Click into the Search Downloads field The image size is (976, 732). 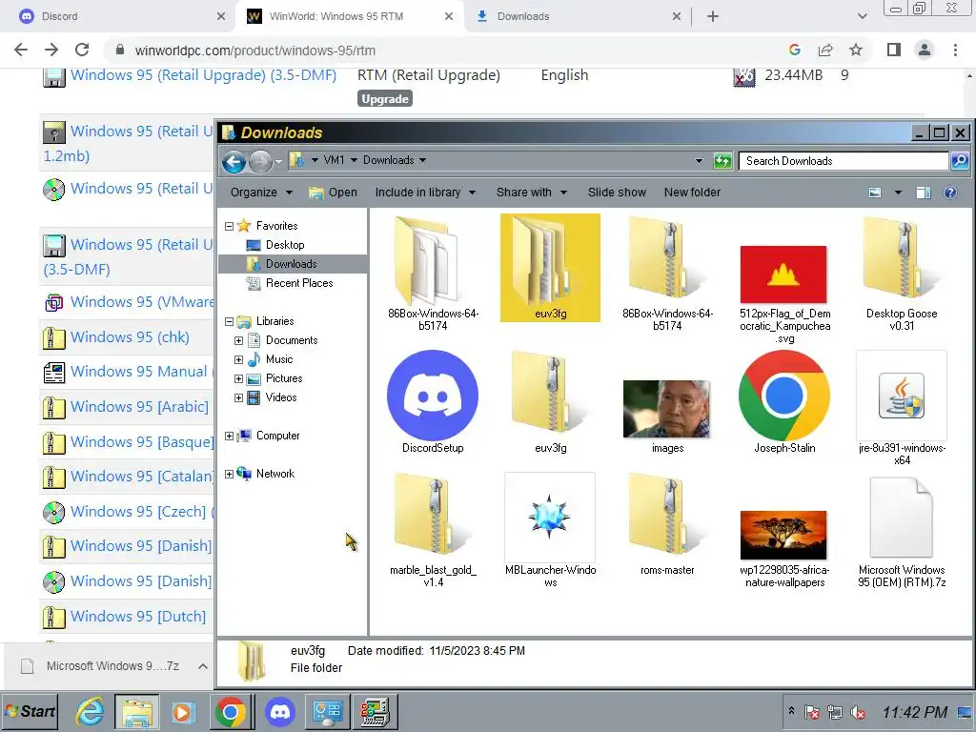coord(843,161)
